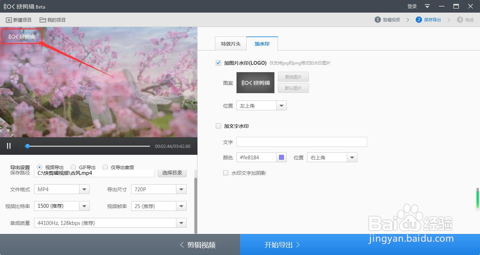Open the 导出尺寸 720P dropdown

pyautogui.click(x=181, y=189)
